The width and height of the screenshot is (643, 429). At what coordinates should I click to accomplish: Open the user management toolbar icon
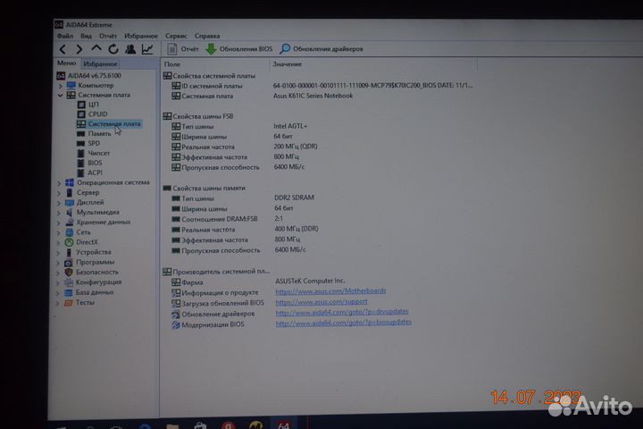130,49
